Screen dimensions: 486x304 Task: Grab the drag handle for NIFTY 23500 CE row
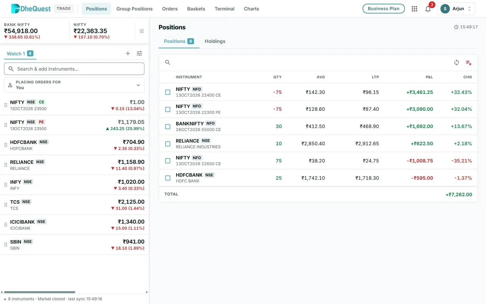click(x=6, y=105)
